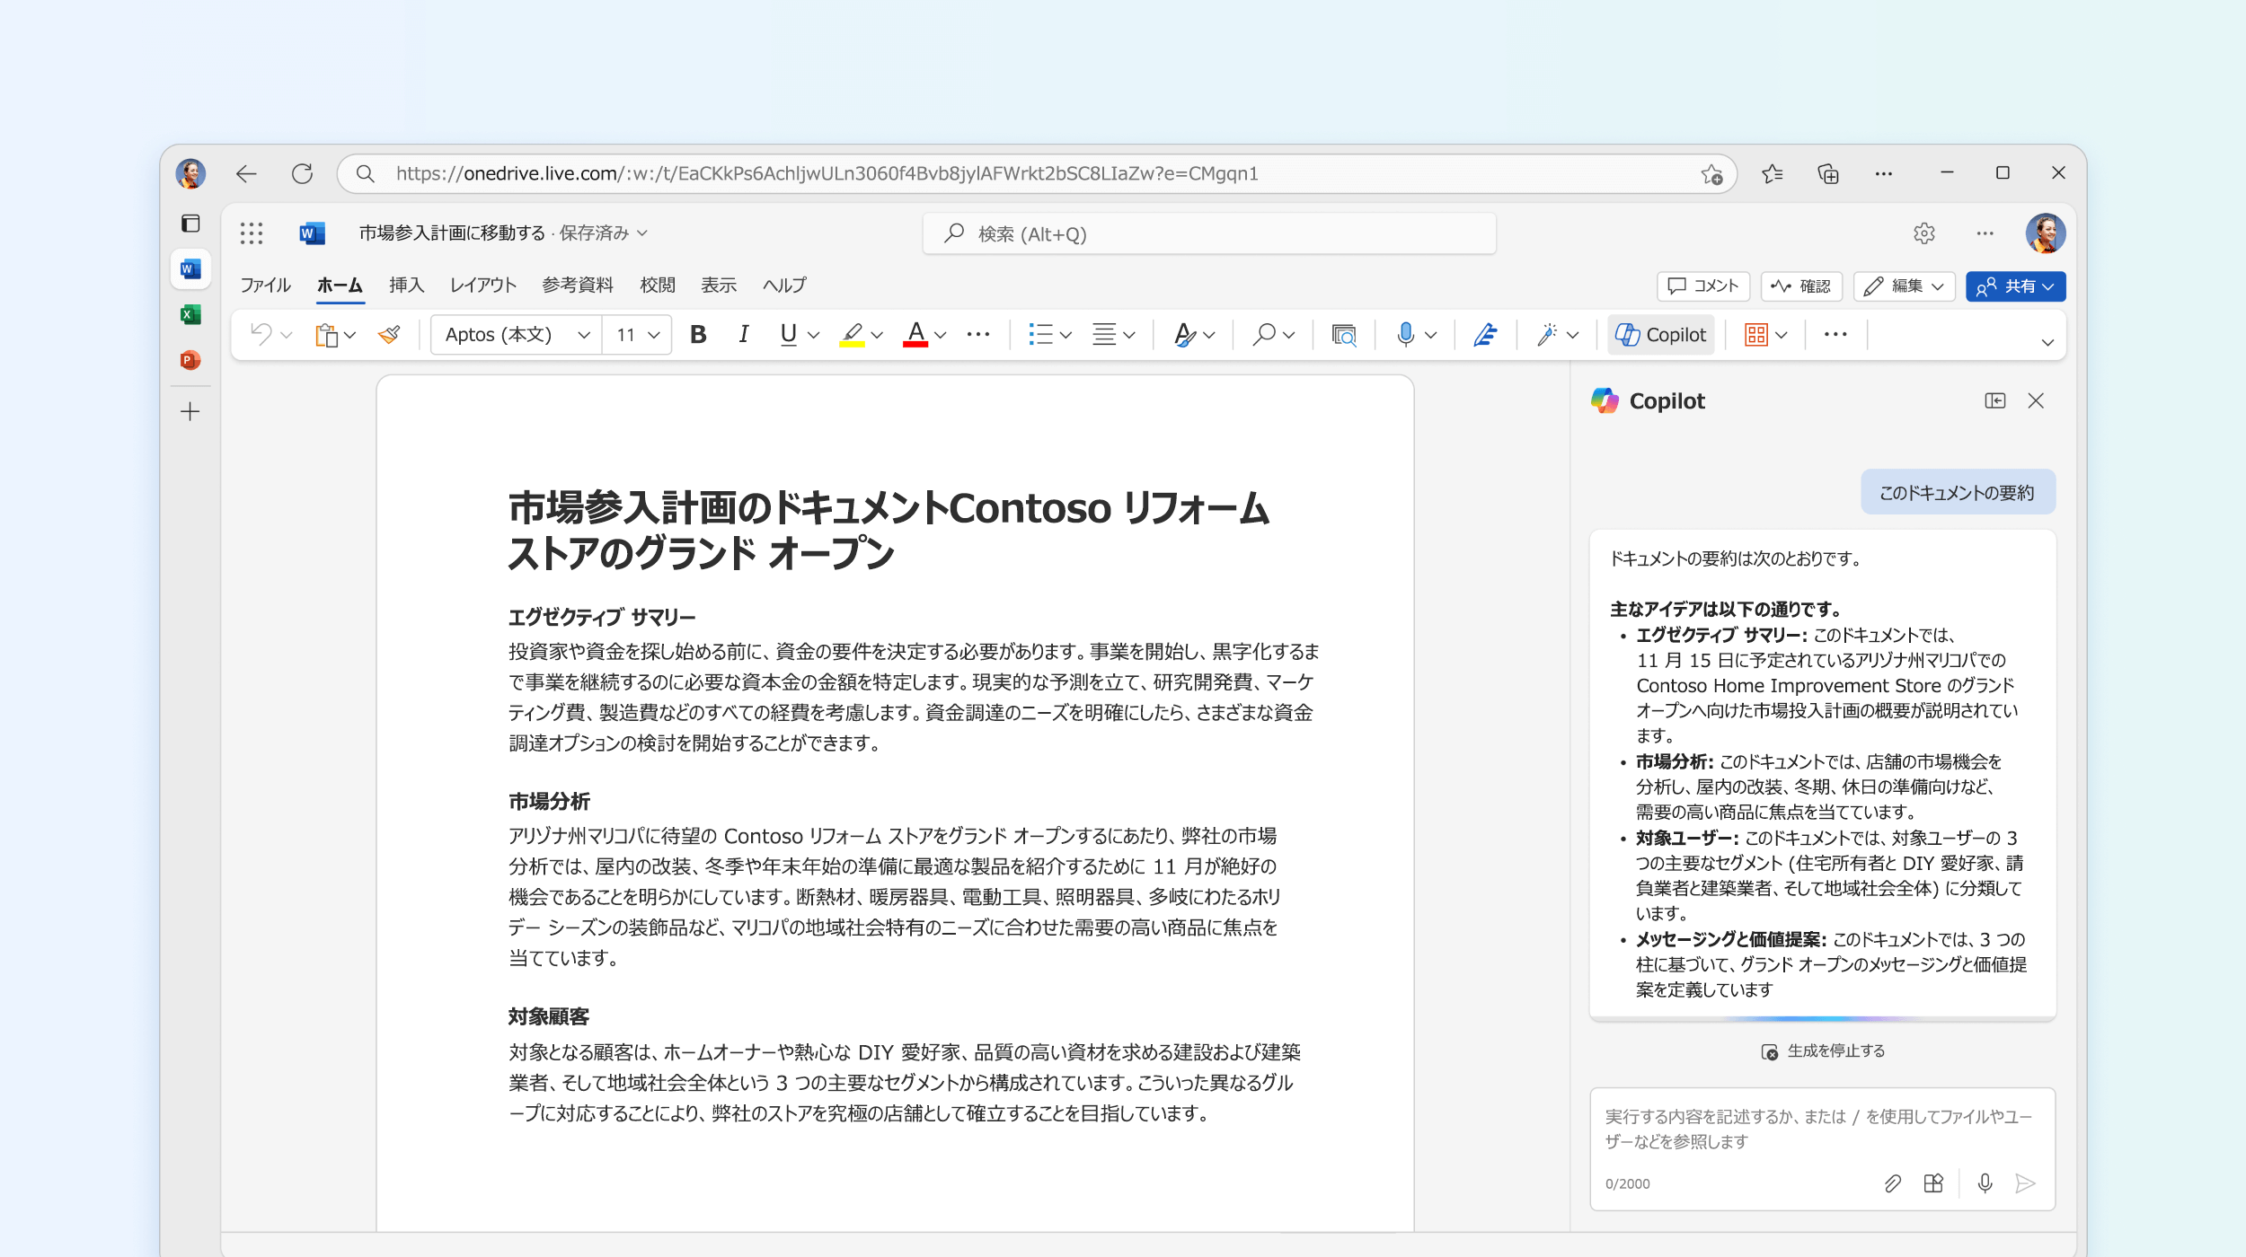
Task: Click the browser back arrow
Action: (246, 173)
